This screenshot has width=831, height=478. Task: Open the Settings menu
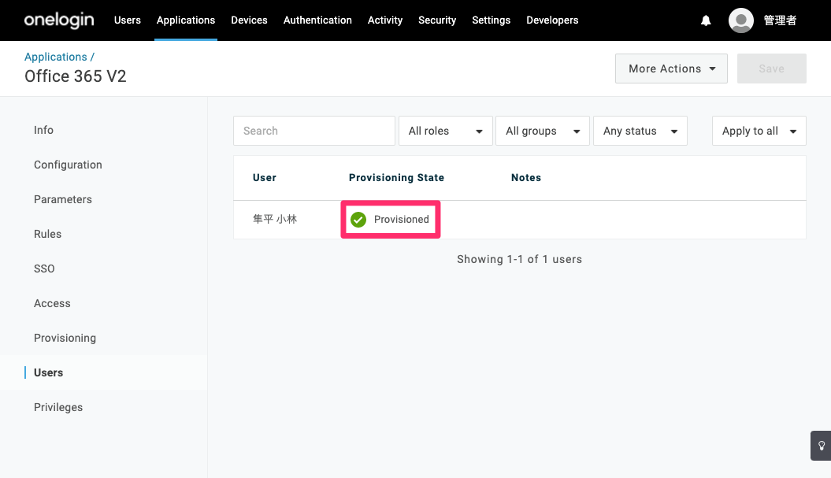click(492, 20)
